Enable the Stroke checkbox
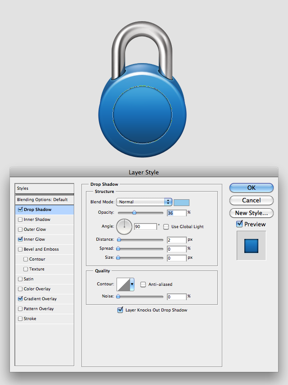Viewport: 288px width, 385px height. 20,319
